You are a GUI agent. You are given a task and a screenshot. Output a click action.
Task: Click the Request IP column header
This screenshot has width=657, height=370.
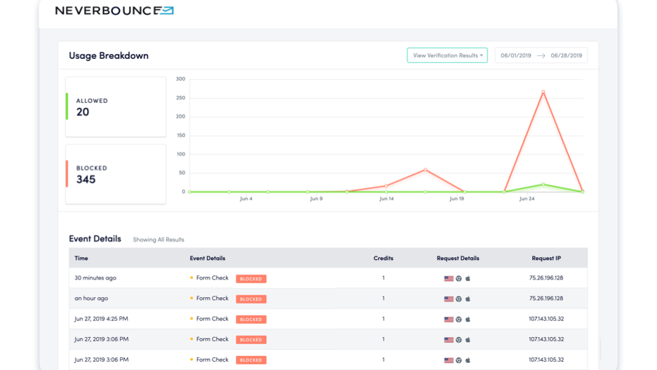[x=546, y=259]
